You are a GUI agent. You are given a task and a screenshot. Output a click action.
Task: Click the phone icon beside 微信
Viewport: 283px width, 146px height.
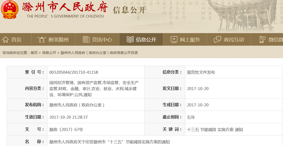tap(262, 39)
